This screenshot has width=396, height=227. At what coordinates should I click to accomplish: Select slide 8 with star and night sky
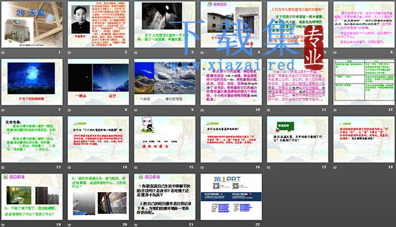[98, 82]
